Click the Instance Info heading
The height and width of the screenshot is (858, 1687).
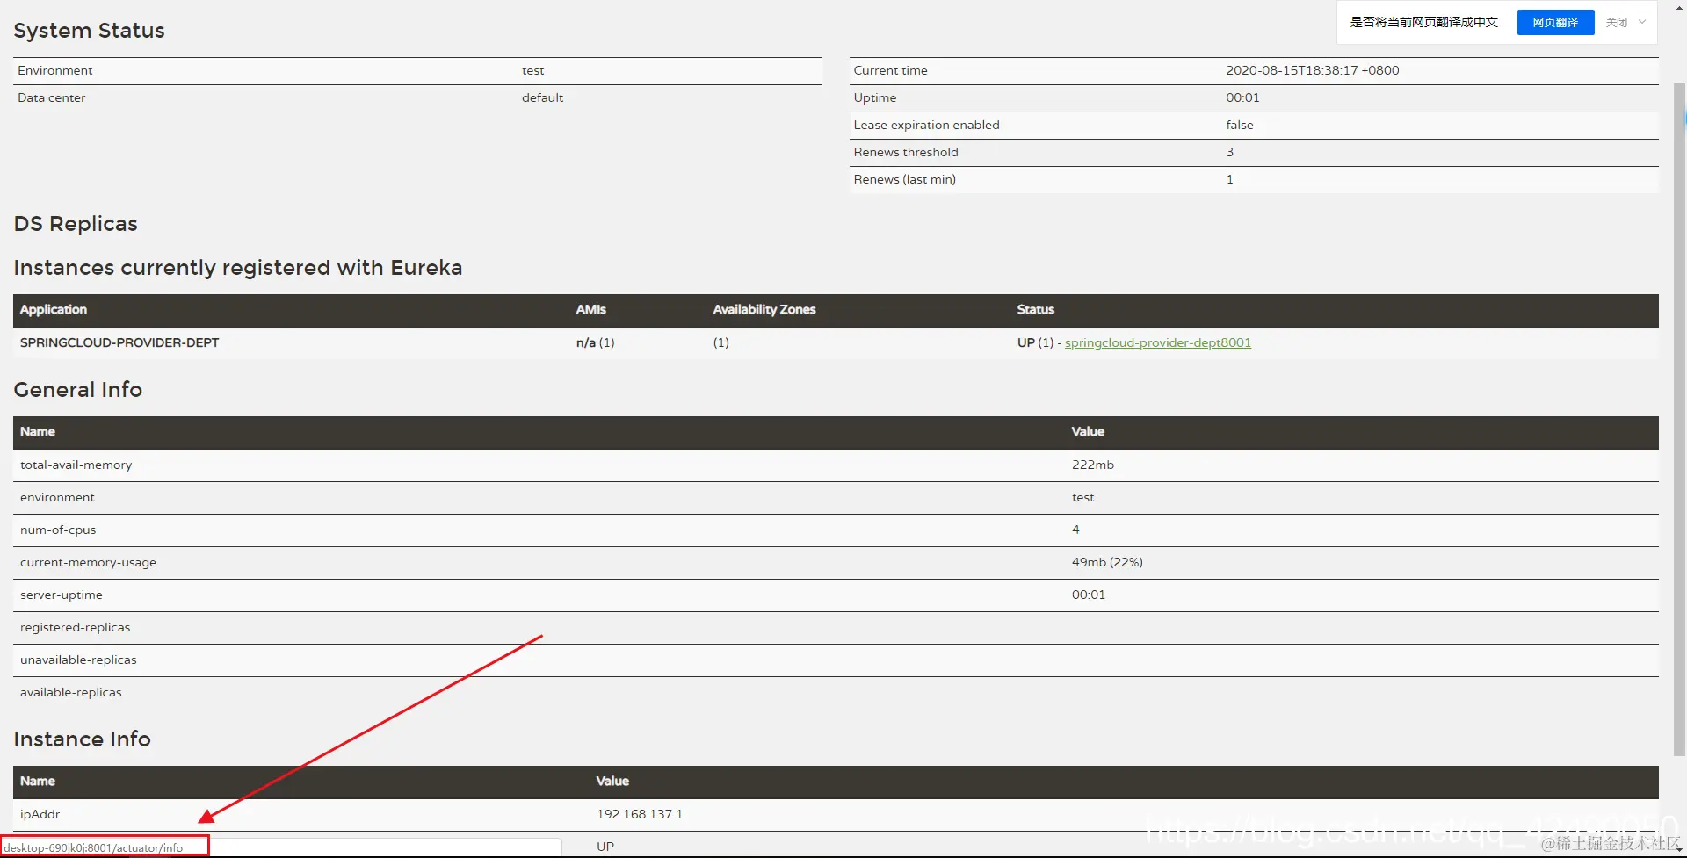coord(82,739)
